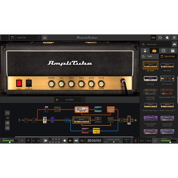
Task: Select the looper icon in top bar
Action: [153, 38]
